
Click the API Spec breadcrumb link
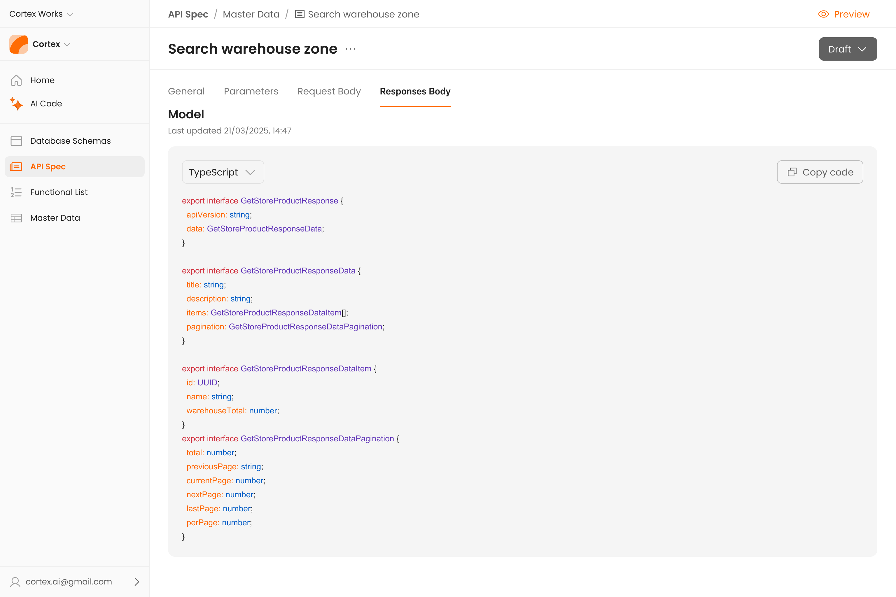click(188, 14)
